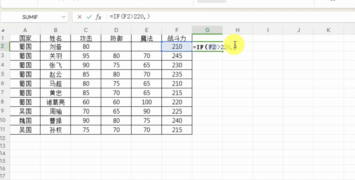Viewport: 355px width, 180px height.
Task: Click the 姓名 header cell
Action: point(55,38)
